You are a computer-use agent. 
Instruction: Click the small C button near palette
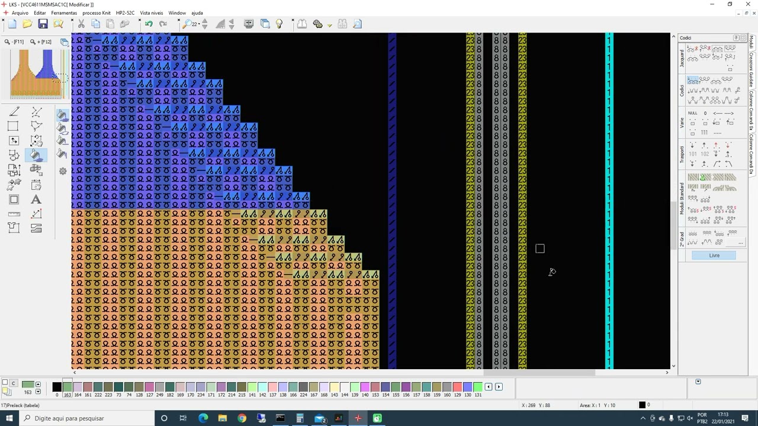pos(14,383)
